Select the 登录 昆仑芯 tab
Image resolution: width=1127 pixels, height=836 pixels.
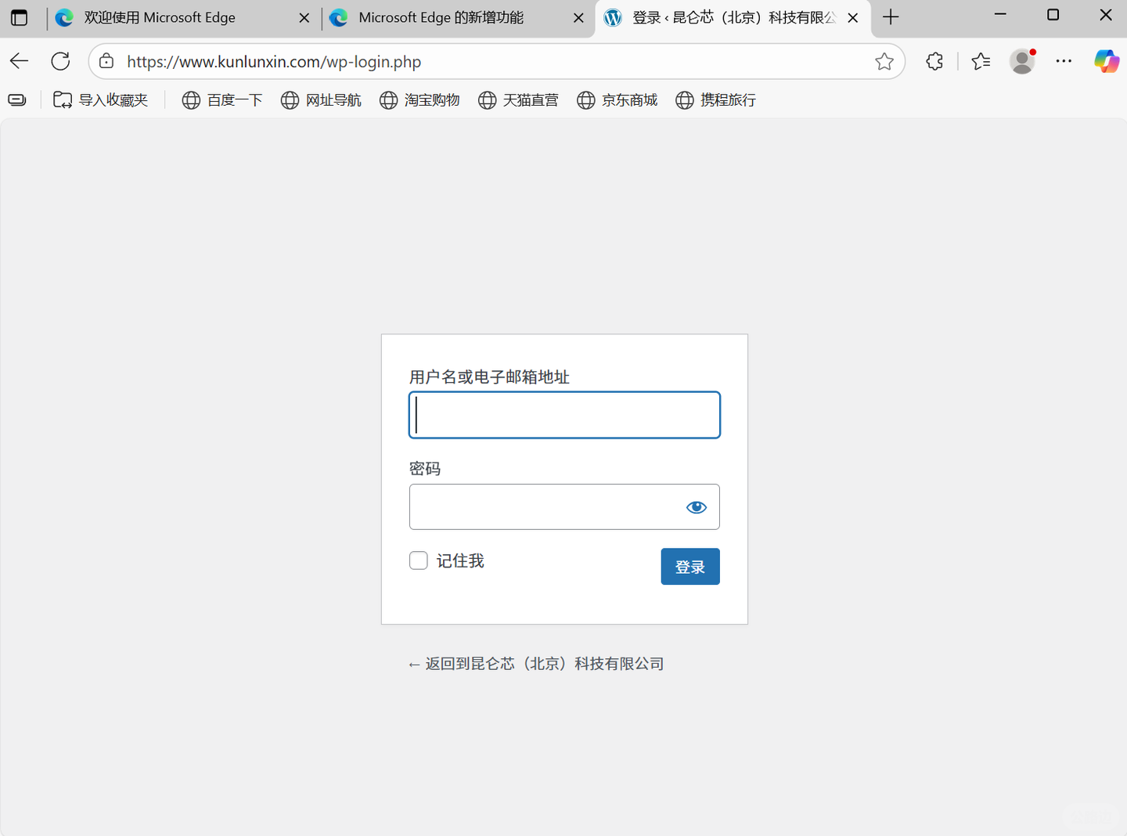click(x=733, y=17)
